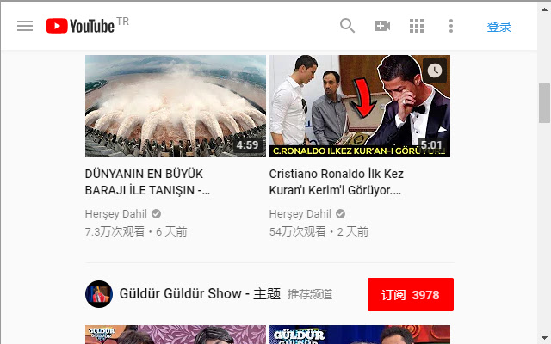Open Güldür Güldür Show - 主题 channel
Image resolution: width=551 pixels, height=344 pixels.
click(x=200, y=294)
